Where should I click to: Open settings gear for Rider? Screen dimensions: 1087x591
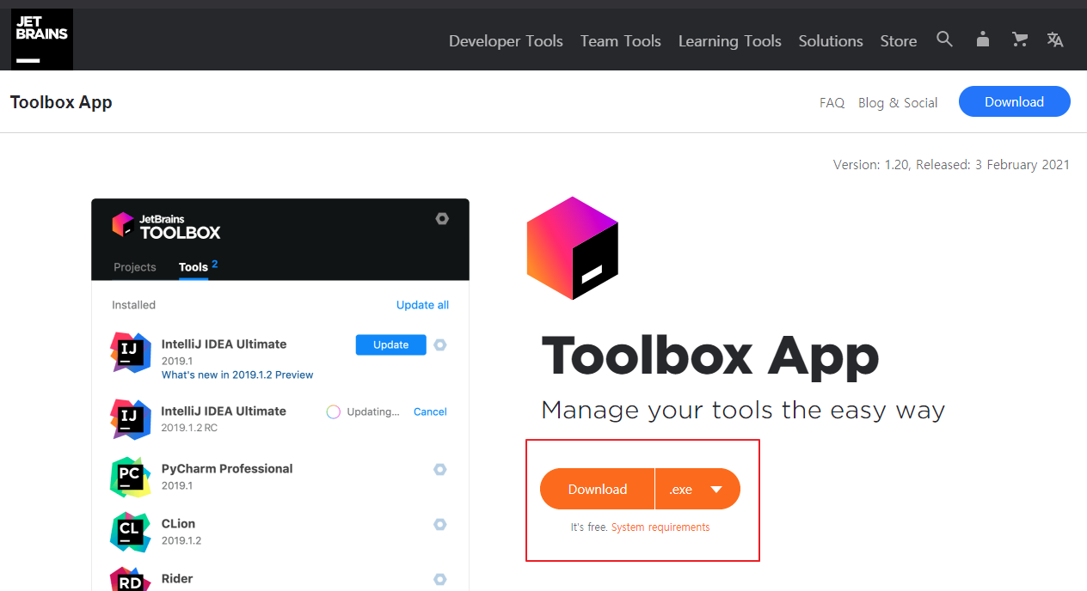[440, 579]
